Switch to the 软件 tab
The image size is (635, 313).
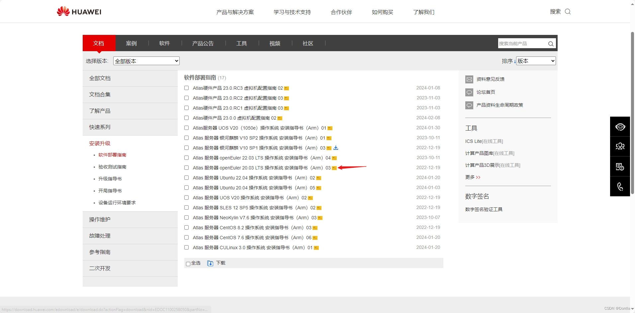coord(165,43)
